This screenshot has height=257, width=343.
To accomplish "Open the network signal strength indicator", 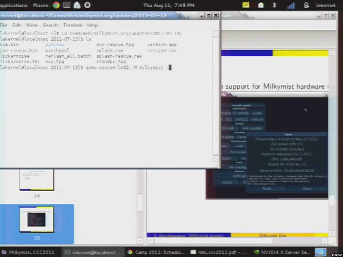I will (x=291, y=5).
